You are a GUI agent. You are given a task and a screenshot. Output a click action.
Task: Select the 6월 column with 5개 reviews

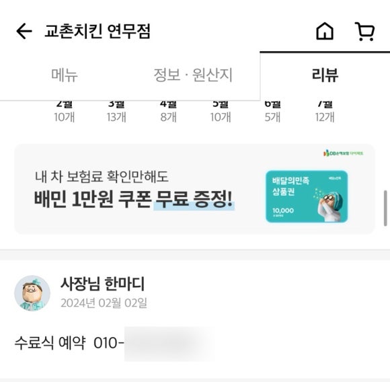[272, 112]
